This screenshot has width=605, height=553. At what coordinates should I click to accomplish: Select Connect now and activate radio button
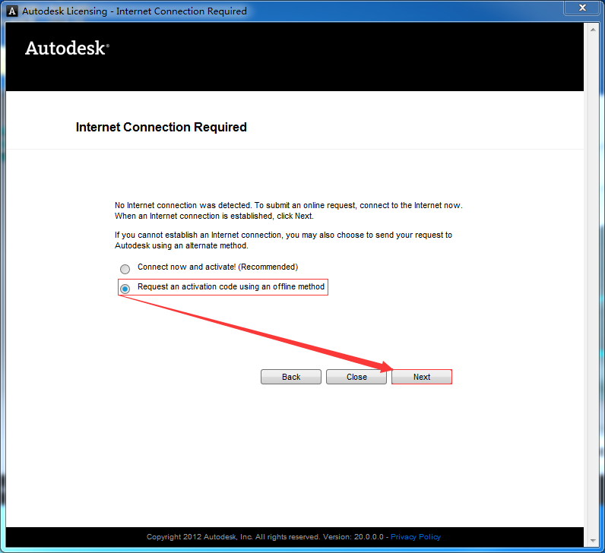(x=125, y=268)
